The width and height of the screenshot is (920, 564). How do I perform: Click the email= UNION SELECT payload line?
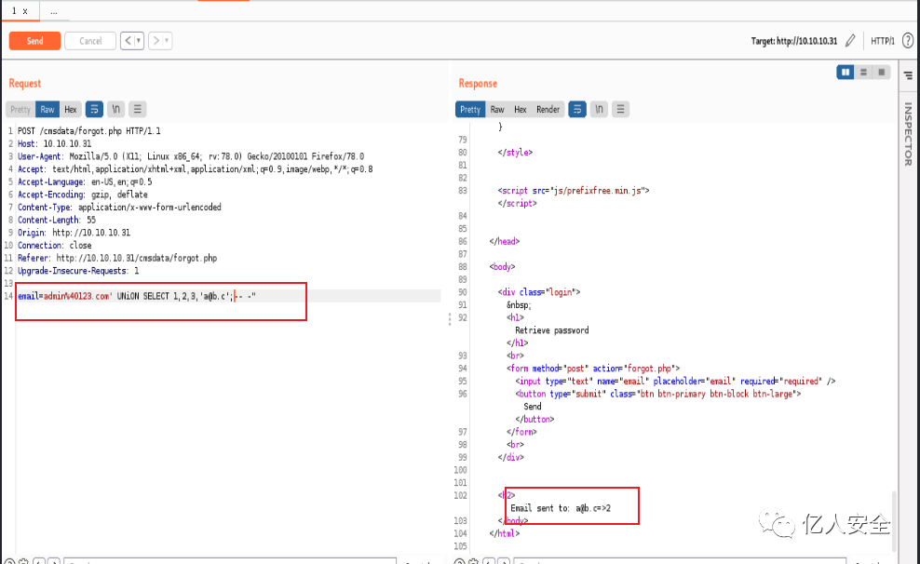(137, 296)
